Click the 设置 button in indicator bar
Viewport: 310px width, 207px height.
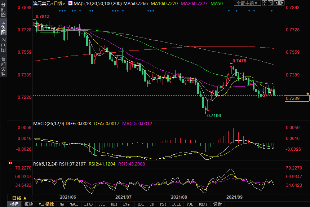point(217,204)
